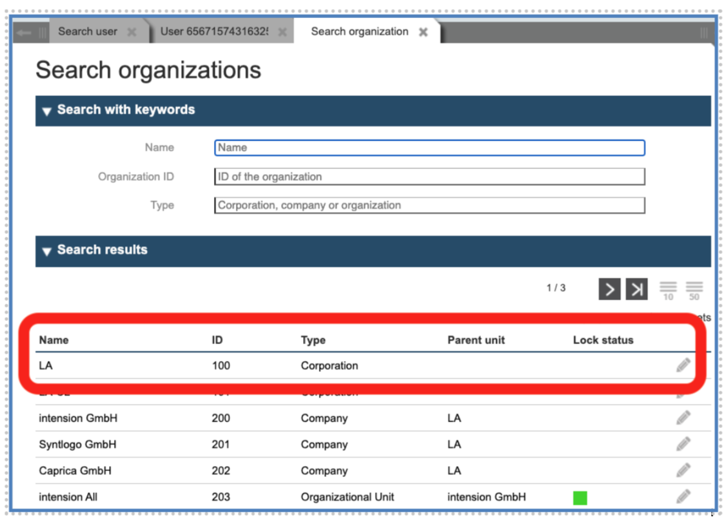Edit intension All using pencil icon
The width and height of the screenshot is (726, 522).
(683, 496)
